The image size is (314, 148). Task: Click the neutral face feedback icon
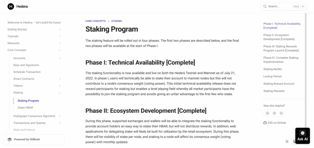point(274,113)
